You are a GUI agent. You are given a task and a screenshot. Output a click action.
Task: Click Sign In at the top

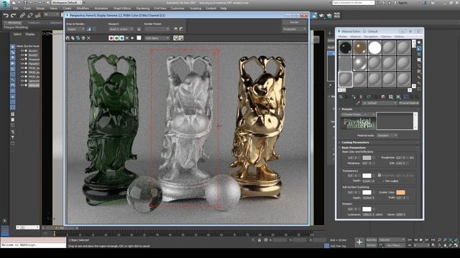tap(402, 3)
